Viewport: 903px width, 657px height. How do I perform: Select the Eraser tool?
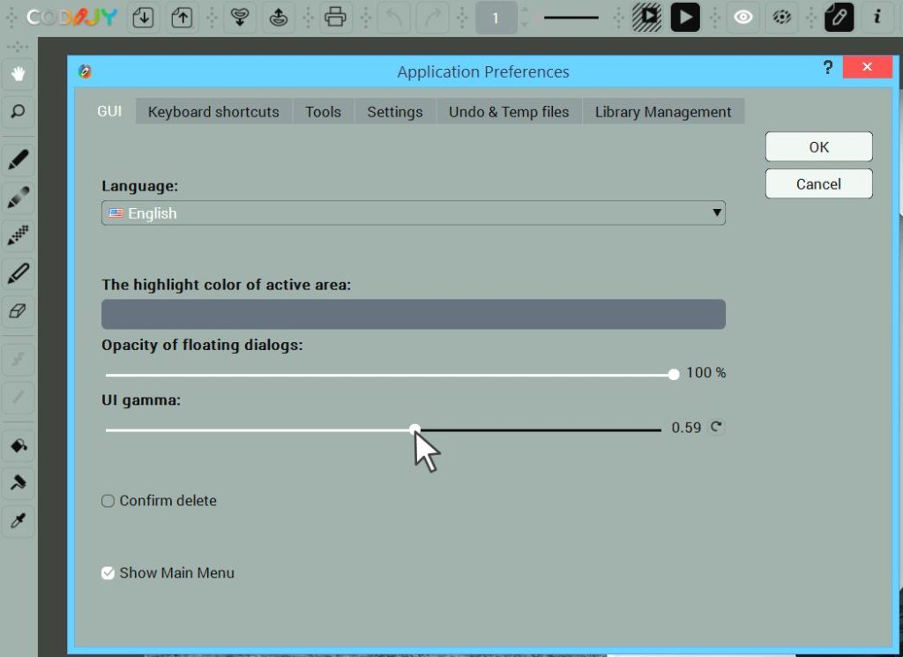pyautogui.click(x=18, y=311)
